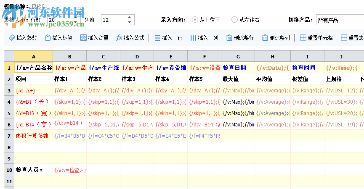Click the {/v:USL=12} cell in row 3
The height and width of the screenshot is (189, 364).
[x=341, y=90]
